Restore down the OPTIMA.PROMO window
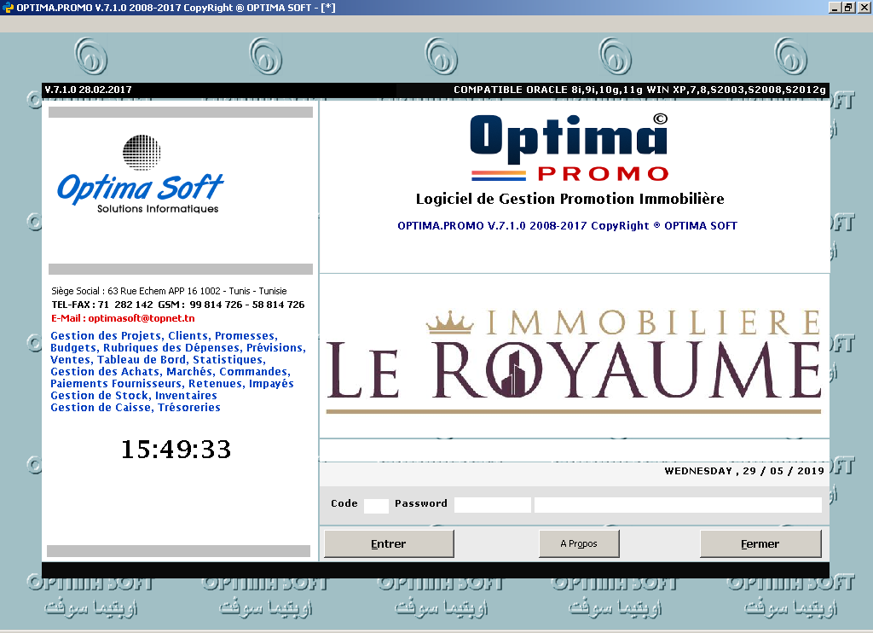Image resolution: width=873 pixels, height=633 pixels. (847, 8)
